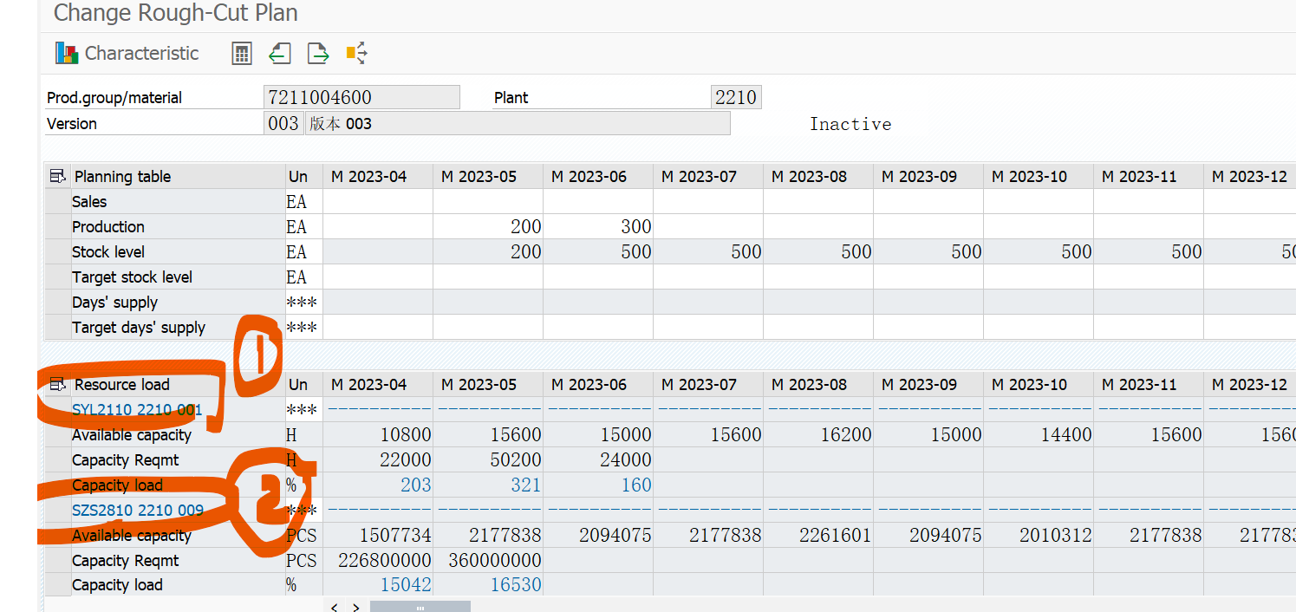Click the Characteristic chart icon
This screenshot has height=612, width=1296.
click(x=67, y=54)
